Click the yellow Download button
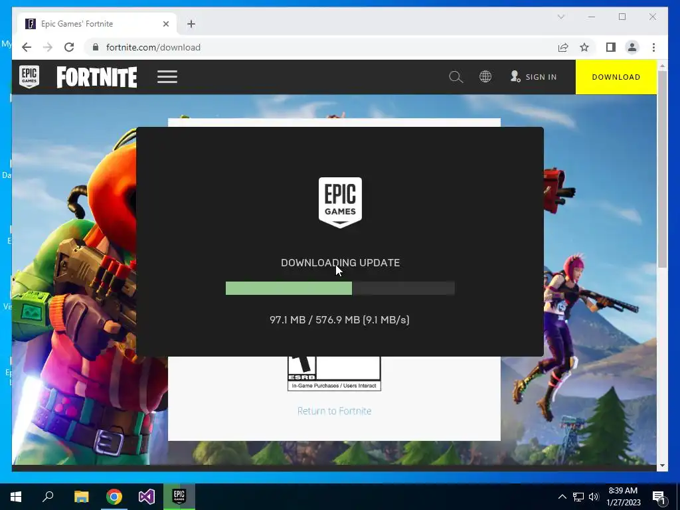This screenshot has width=680, height=510. point(616,77)
